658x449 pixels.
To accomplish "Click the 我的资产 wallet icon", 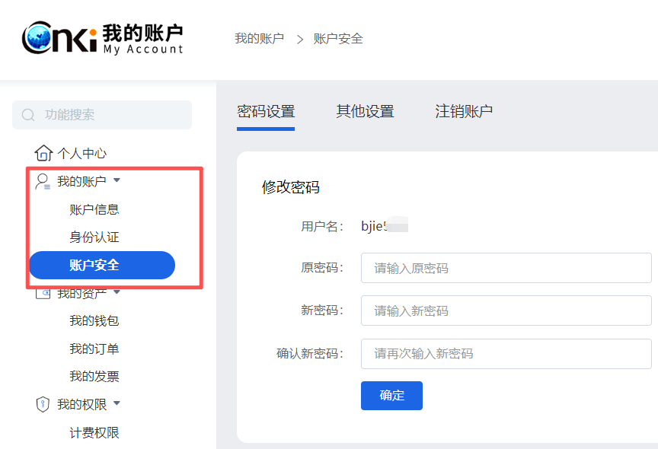I will tap(43, 293).
